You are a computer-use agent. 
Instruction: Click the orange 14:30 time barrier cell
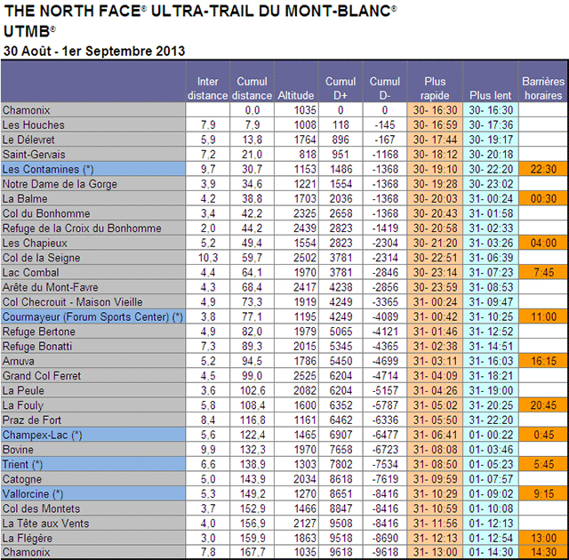pos(542,552)
